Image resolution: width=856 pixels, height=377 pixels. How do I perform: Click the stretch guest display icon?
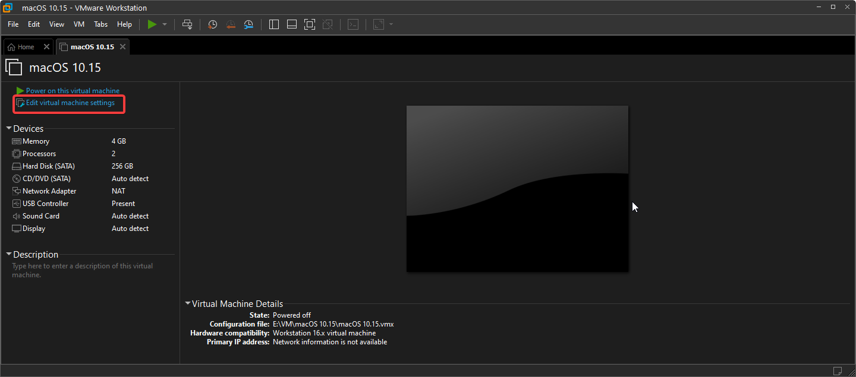(x=379, y=24)
